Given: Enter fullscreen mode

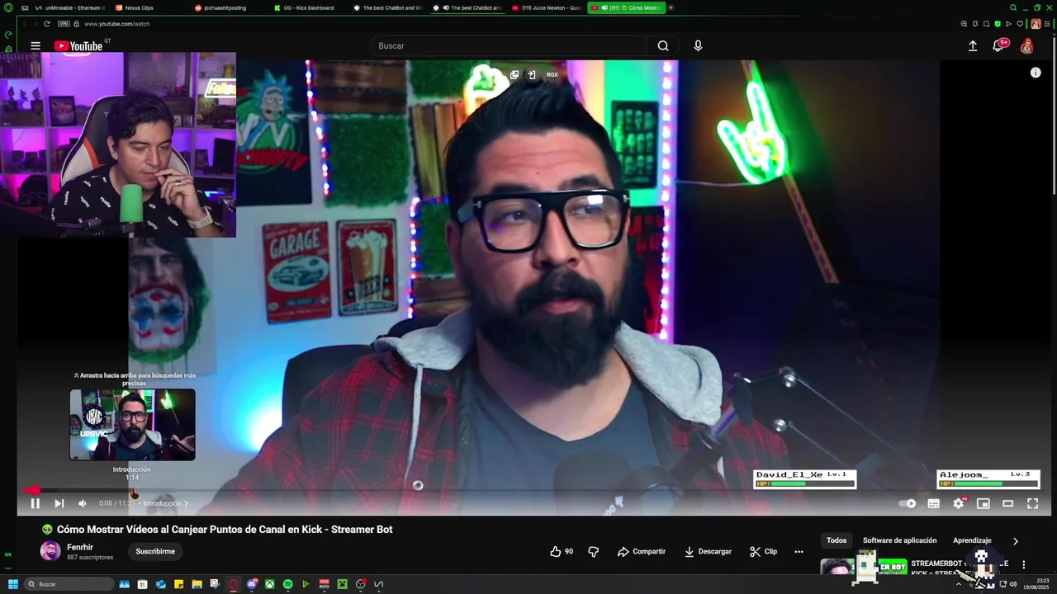Looking at the screenshot, I should [1032, 503].
